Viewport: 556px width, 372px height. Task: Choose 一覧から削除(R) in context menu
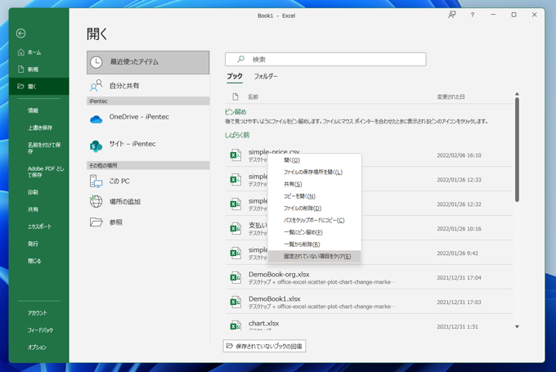[315, 244]
